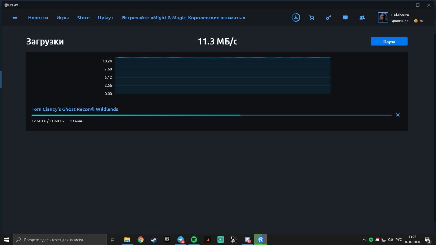Image resolution: width=436 pixels, height=245 pixels.
Task: Open the taskbar clock and date
Action: click(x=412, y=240)
